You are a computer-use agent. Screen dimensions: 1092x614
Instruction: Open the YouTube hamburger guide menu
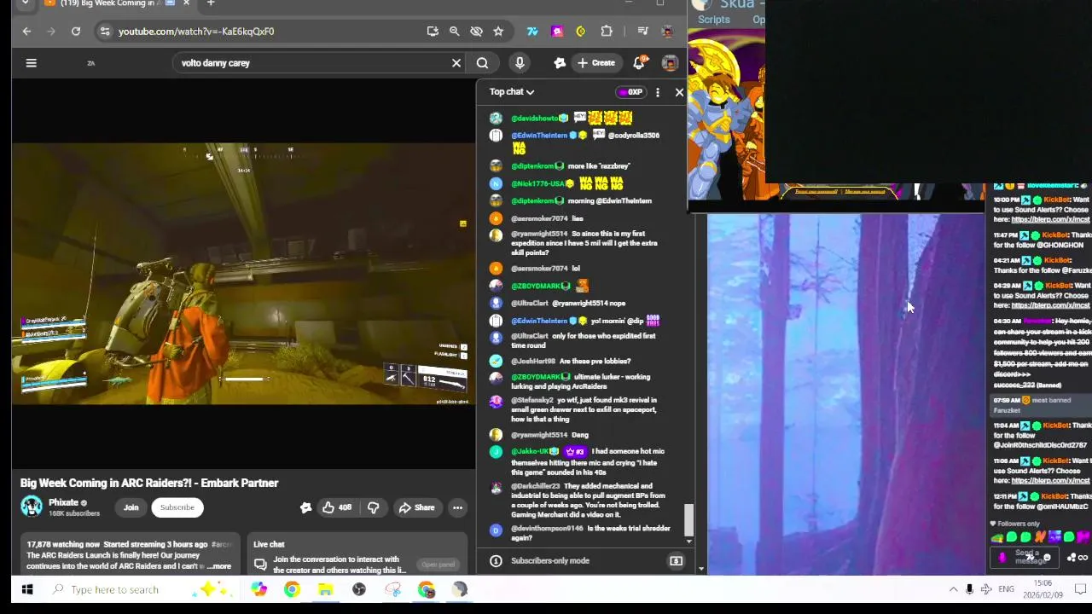31,63
